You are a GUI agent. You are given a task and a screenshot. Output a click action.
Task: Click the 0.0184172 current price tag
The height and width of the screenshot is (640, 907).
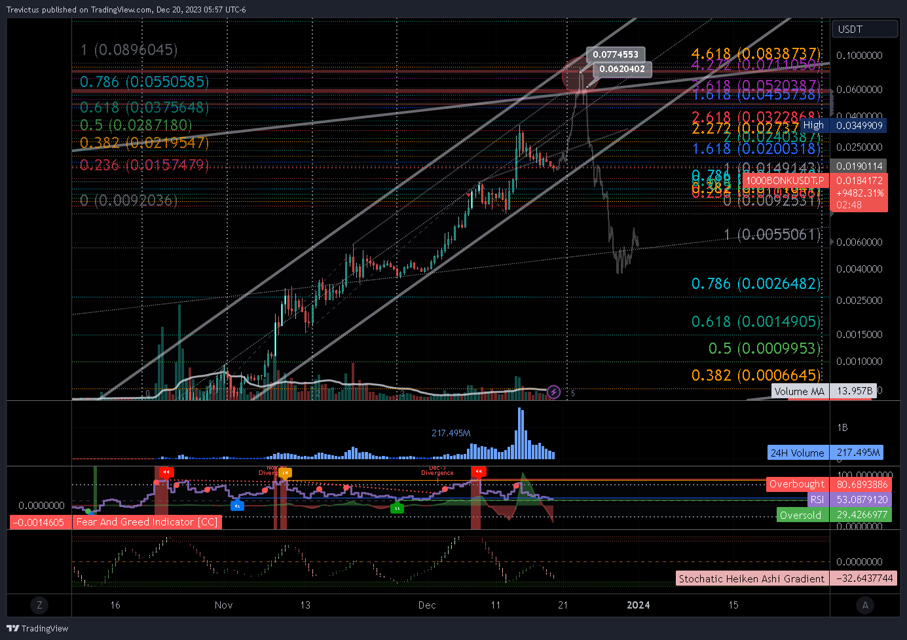(859, 180)
